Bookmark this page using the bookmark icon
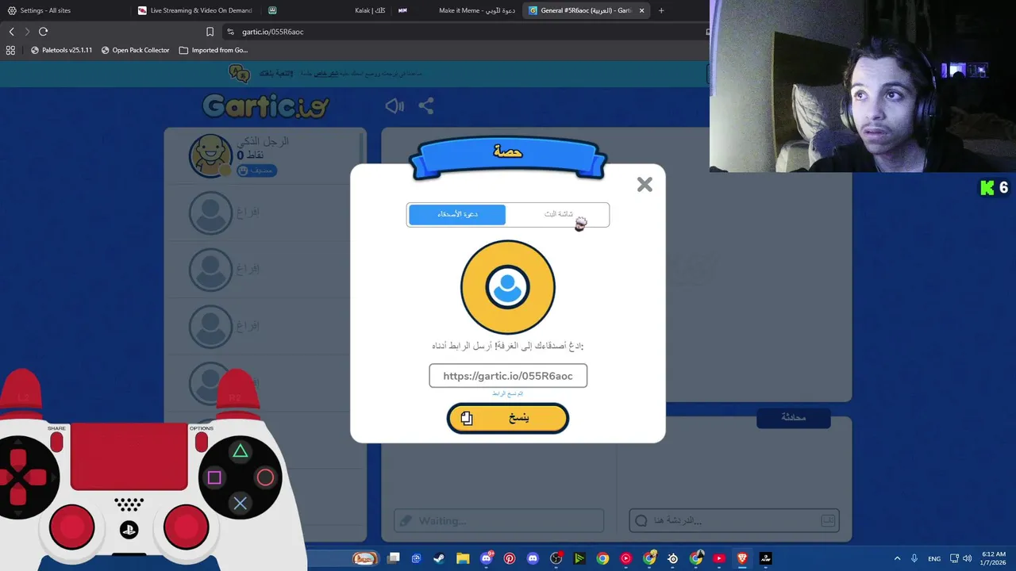 (x=210, y=32)
